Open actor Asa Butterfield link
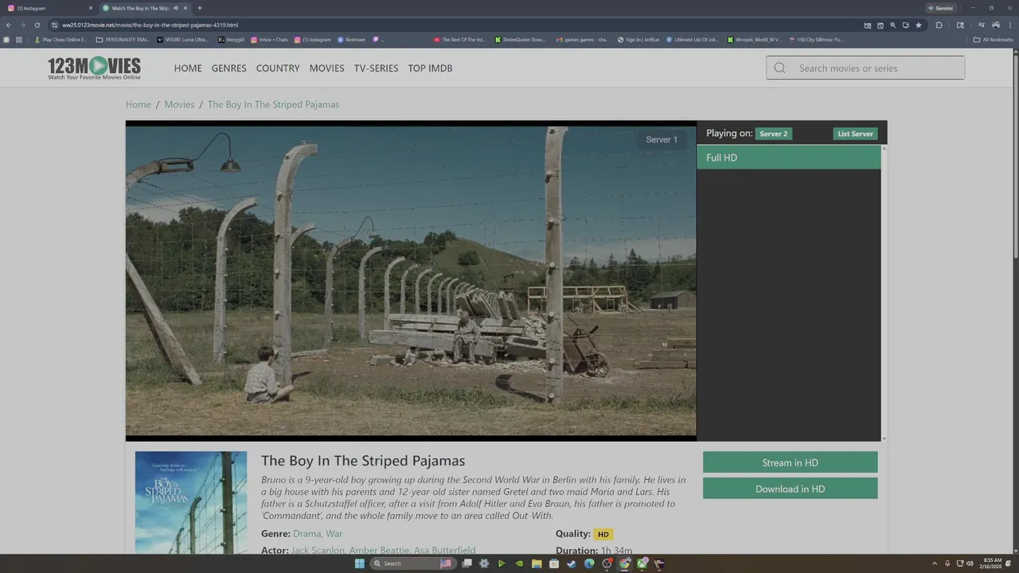This screenshot has height=573, width=1019. pyautogui.click(x=445, y=551)
